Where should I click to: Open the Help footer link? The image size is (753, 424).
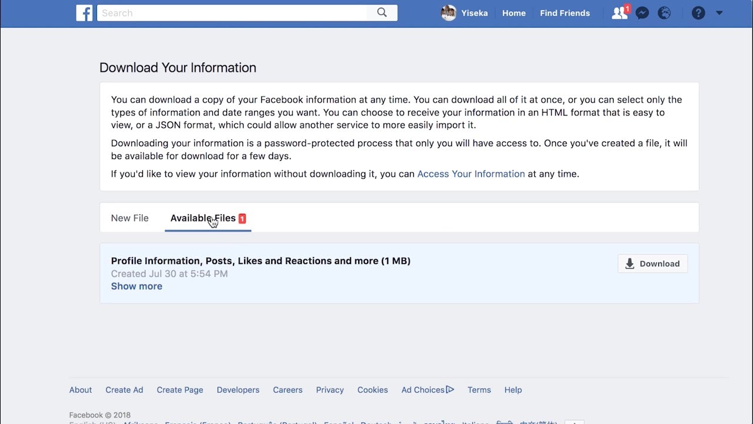coord(513,390)
